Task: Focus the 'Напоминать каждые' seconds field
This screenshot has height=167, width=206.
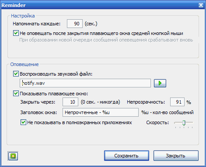Action: (75, 24)
